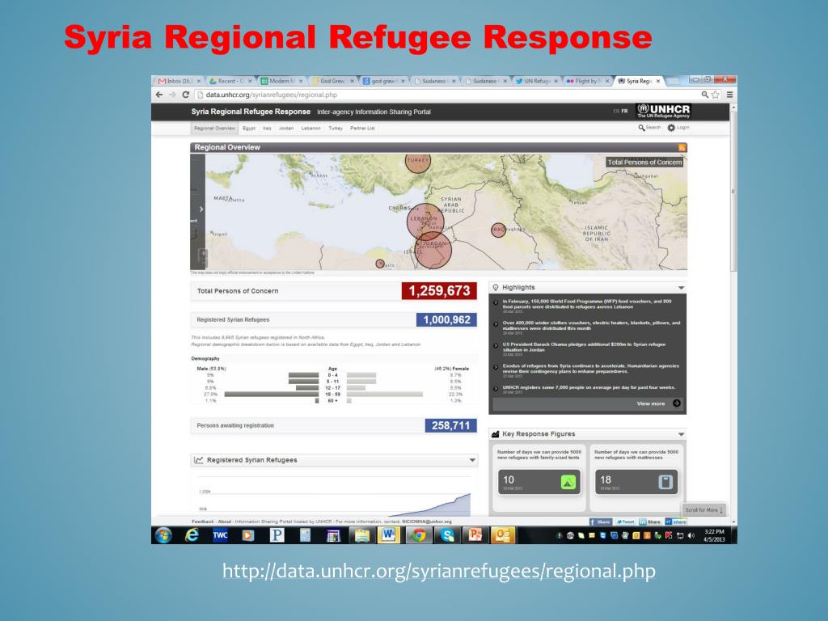Open the Iraq country page

(x=267, y=129)
